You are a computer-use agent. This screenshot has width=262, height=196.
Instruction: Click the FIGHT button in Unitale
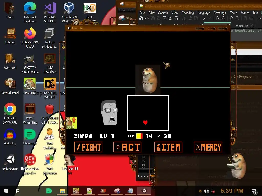click(88, 147)
